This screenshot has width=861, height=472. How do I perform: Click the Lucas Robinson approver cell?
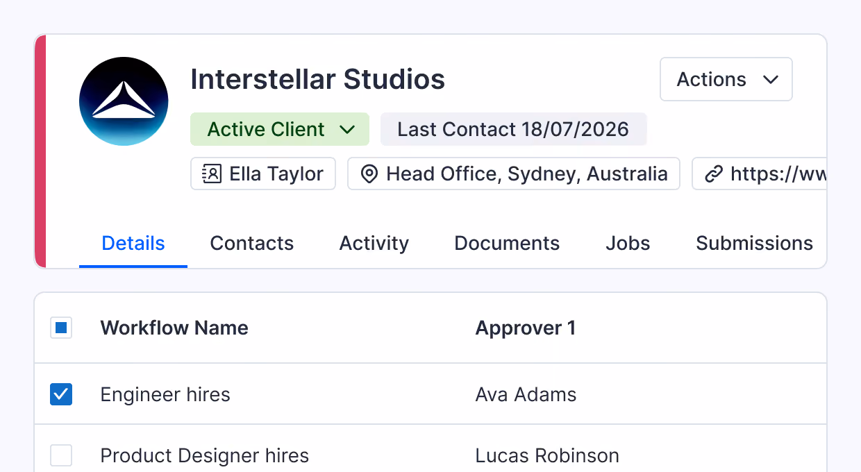click(547, 456)
